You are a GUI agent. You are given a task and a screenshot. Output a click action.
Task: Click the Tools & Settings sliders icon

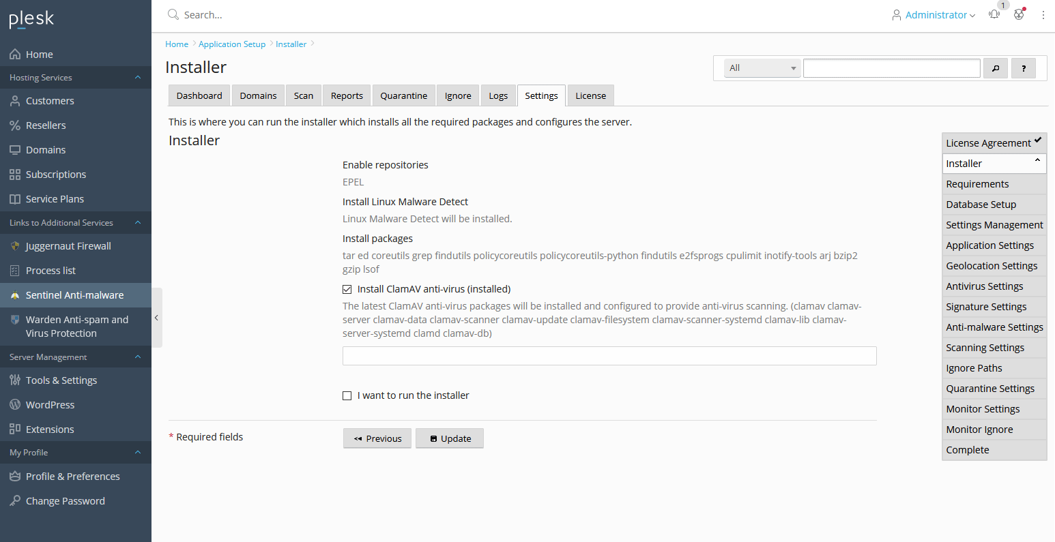coord(15,380)
